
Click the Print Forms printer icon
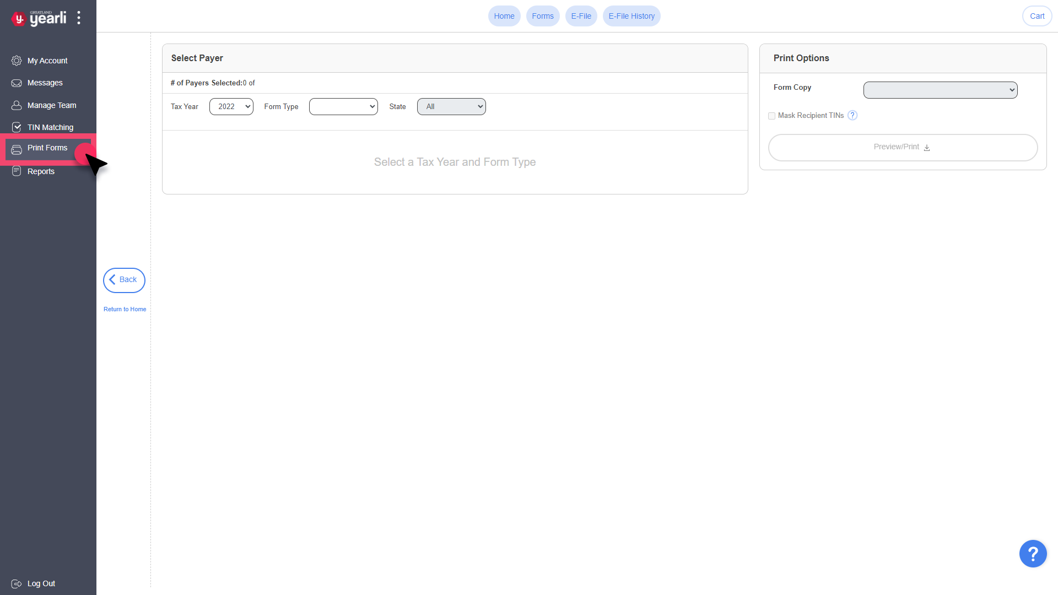click(17, 150)
